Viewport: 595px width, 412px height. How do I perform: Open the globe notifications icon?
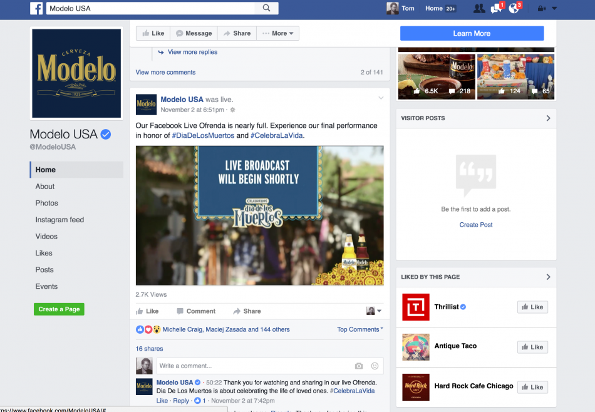pyautogui.click(x=514, y=8)
